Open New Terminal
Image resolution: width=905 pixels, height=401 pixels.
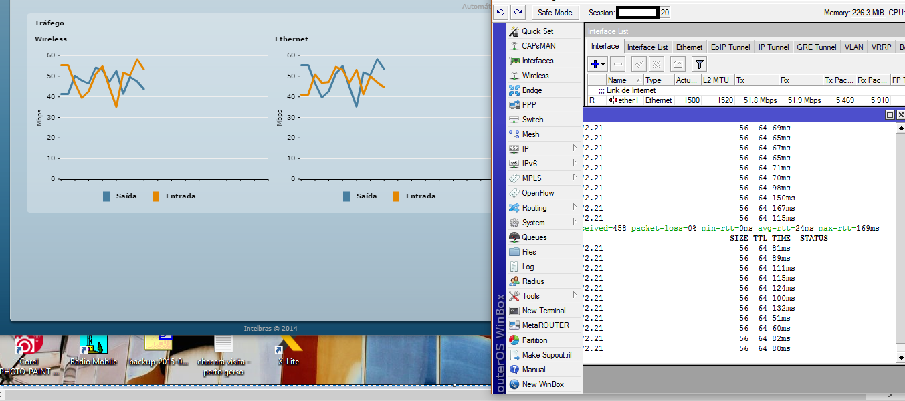(543, 311)
